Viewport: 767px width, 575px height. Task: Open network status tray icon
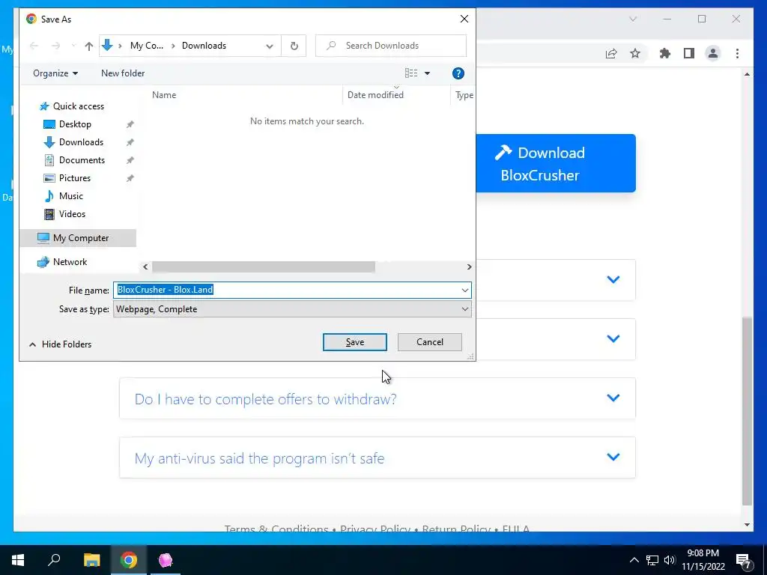652,560
